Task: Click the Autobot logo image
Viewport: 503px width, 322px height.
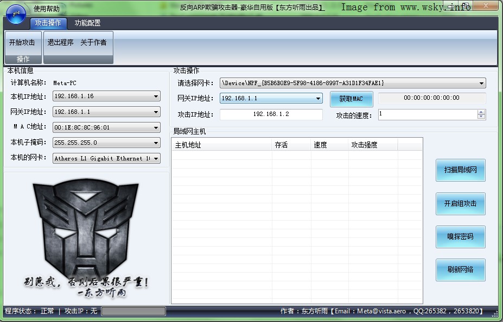Action: pyautogui.click(x=86, y=229)
